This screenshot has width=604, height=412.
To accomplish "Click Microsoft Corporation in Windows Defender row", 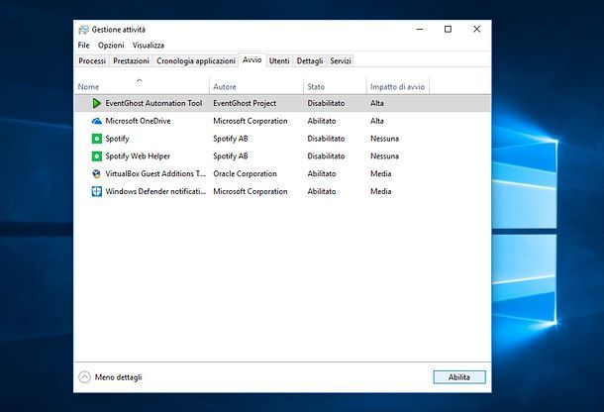I will 251,191.
